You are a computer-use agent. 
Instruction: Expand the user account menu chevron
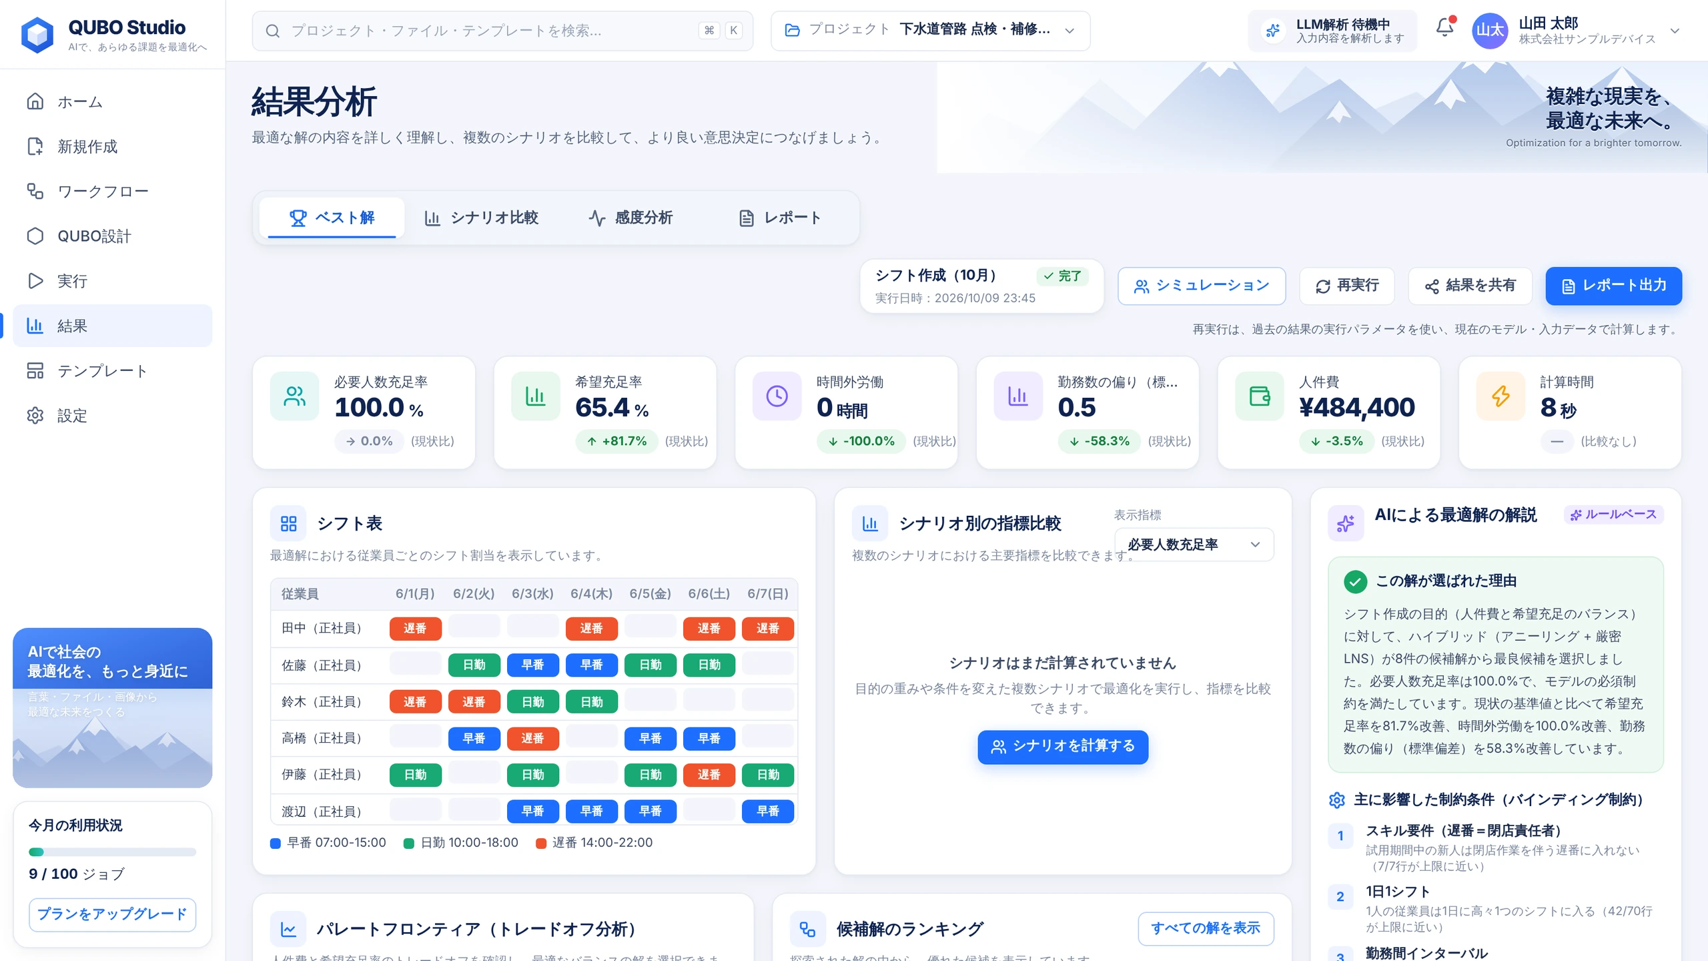pyautogui.click(x=1675, y=31)
